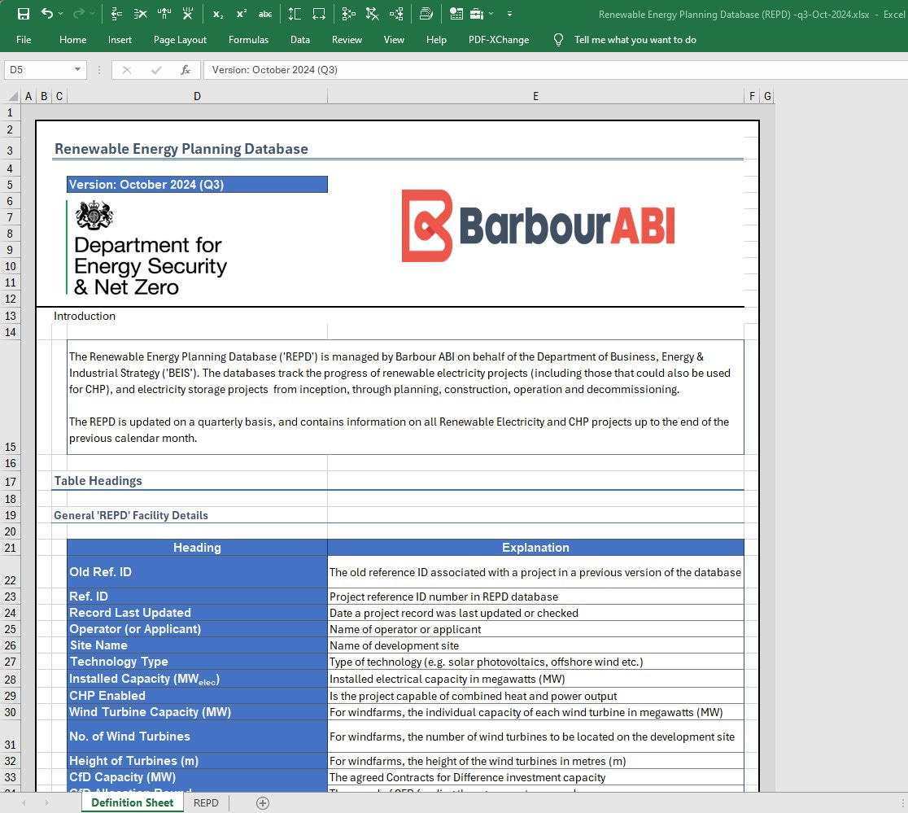Select the 'Introduction' cell

pyautogui.click(x=85, y=316)
